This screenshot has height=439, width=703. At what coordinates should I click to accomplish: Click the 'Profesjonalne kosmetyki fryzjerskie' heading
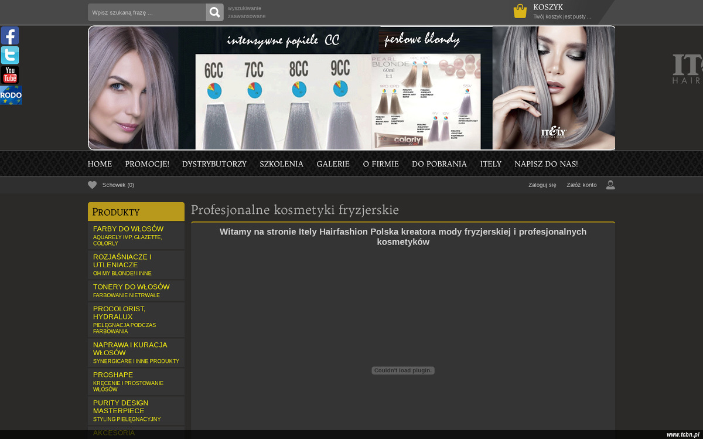[295, 210]
